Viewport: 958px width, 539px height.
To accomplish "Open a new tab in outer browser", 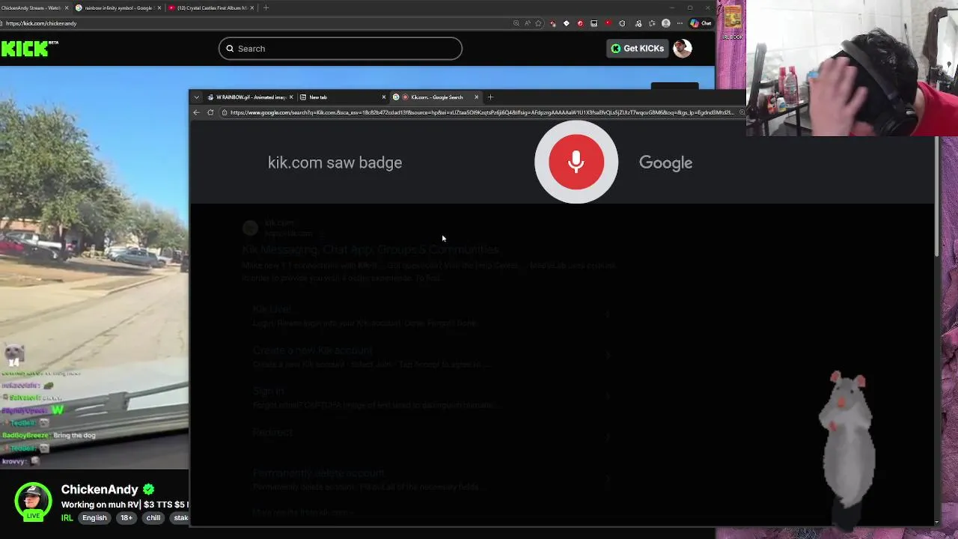I will (x=266, y=7).
